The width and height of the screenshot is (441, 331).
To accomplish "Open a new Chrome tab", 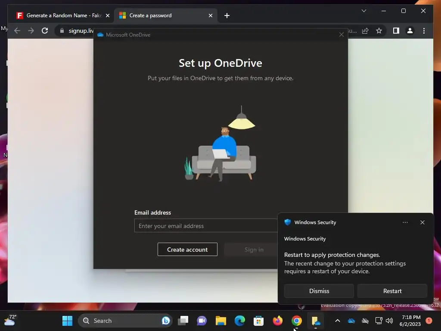I will tap(227, 16).
